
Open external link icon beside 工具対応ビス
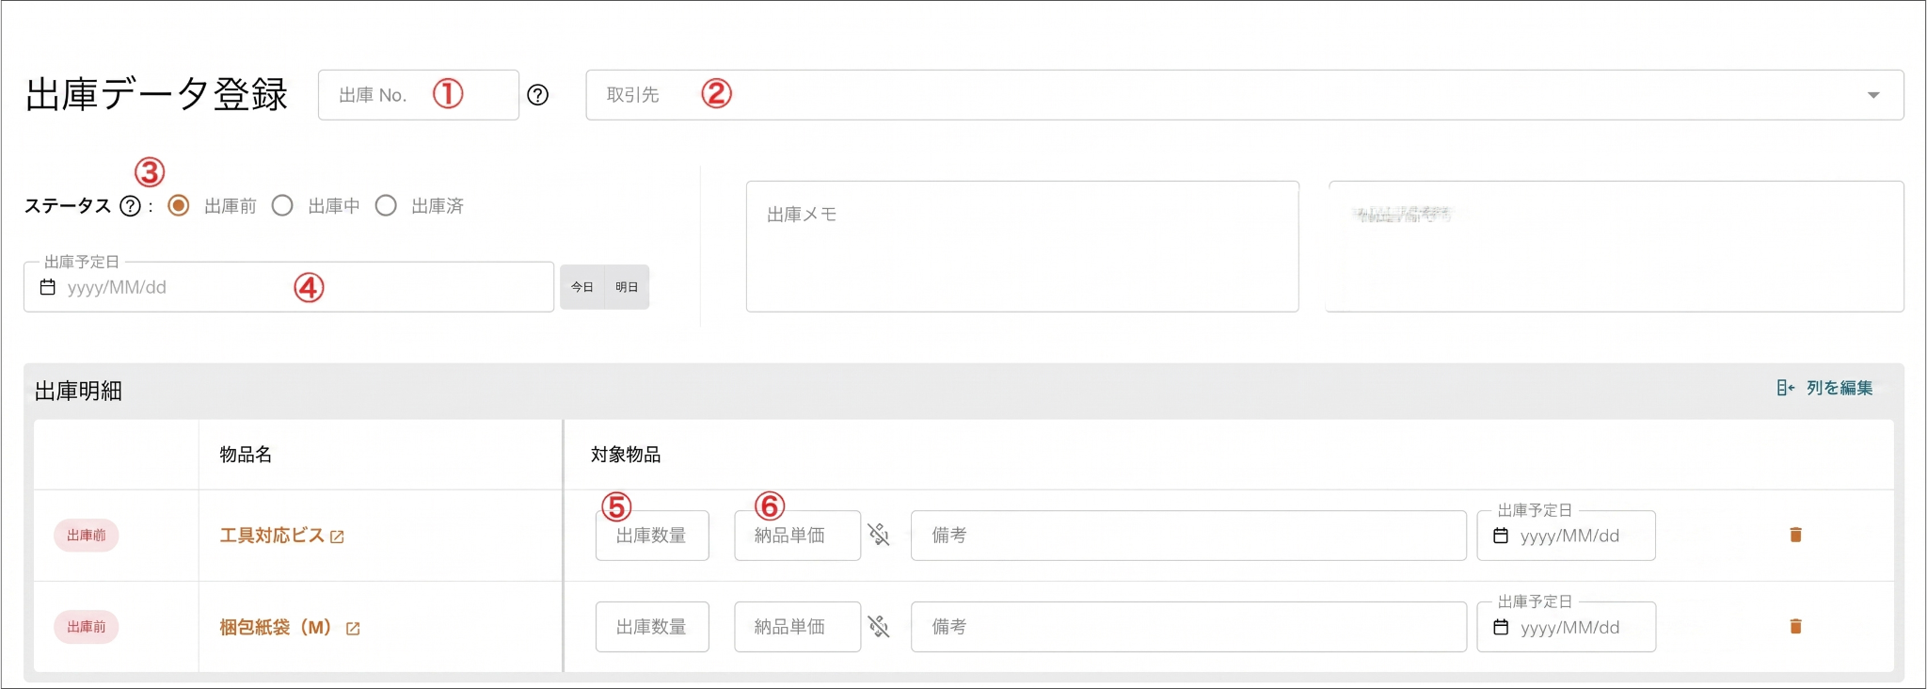click(x=337, y=537)
